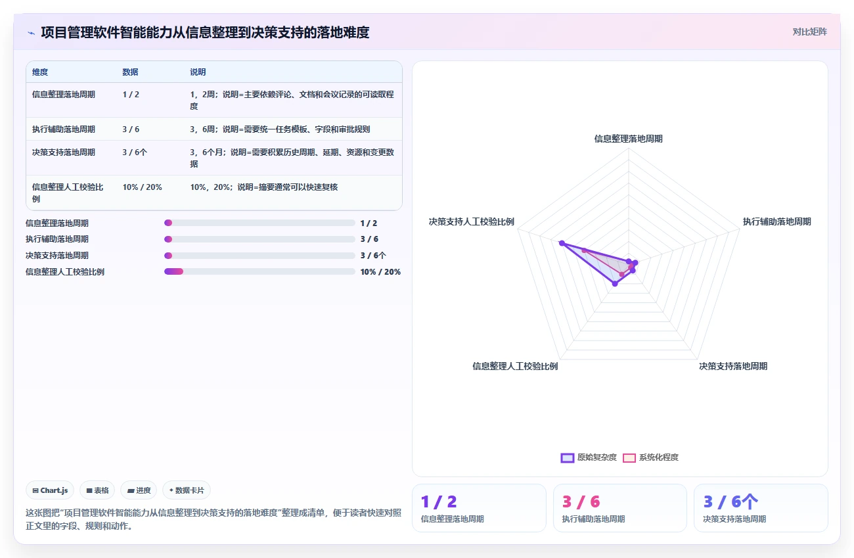Click the radar data point nearest 决策支持人工校验比例
The image size is (854, 558).
561,243
